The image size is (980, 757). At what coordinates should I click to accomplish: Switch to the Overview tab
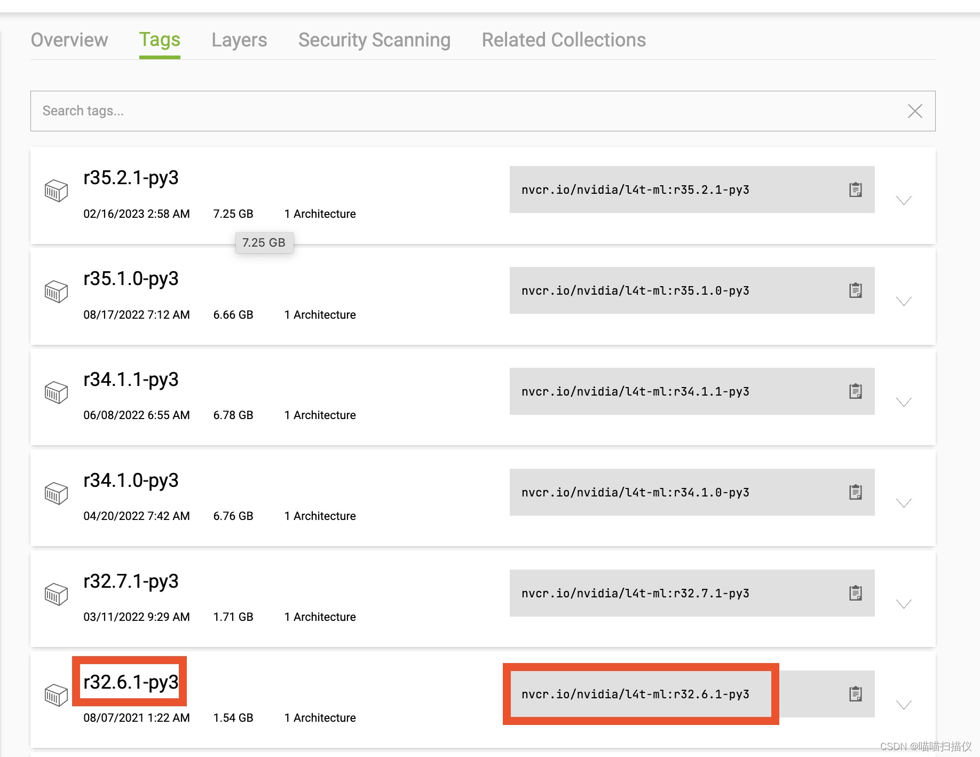pos(69,40)
